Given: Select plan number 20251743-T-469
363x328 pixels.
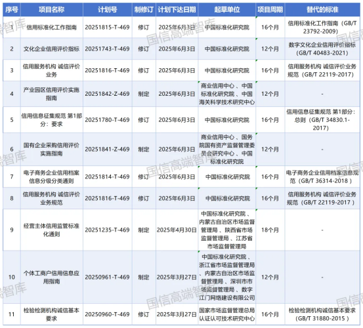Looking at the screenshot, I should point(107,49).
